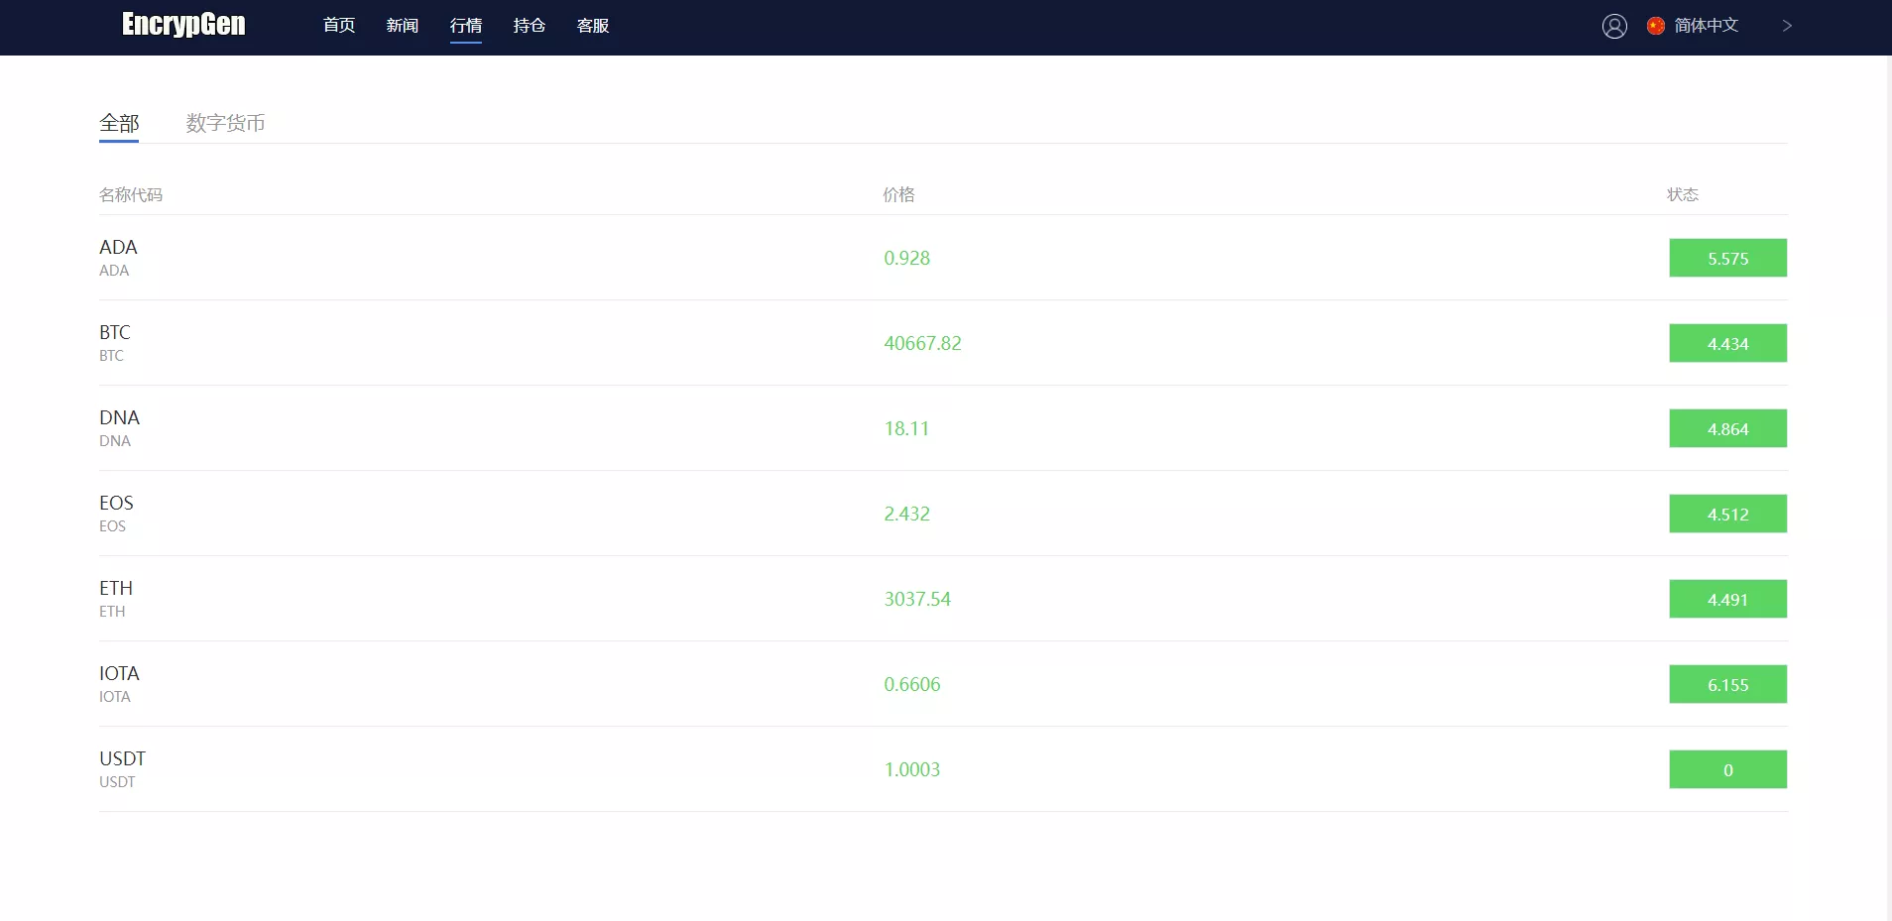Click the USDT status button showing 0
Screen dimensions: 1892x921
point(1727,769)
